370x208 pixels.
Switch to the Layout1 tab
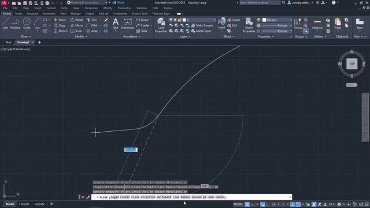(24, 204)
